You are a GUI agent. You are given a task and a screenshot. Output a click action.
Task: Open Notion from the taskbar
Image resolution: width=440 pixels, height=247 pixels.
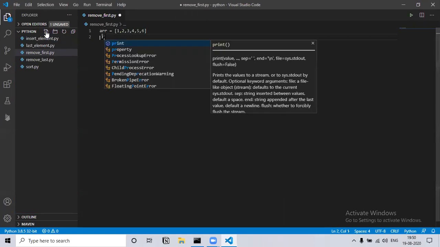point(166,241)
